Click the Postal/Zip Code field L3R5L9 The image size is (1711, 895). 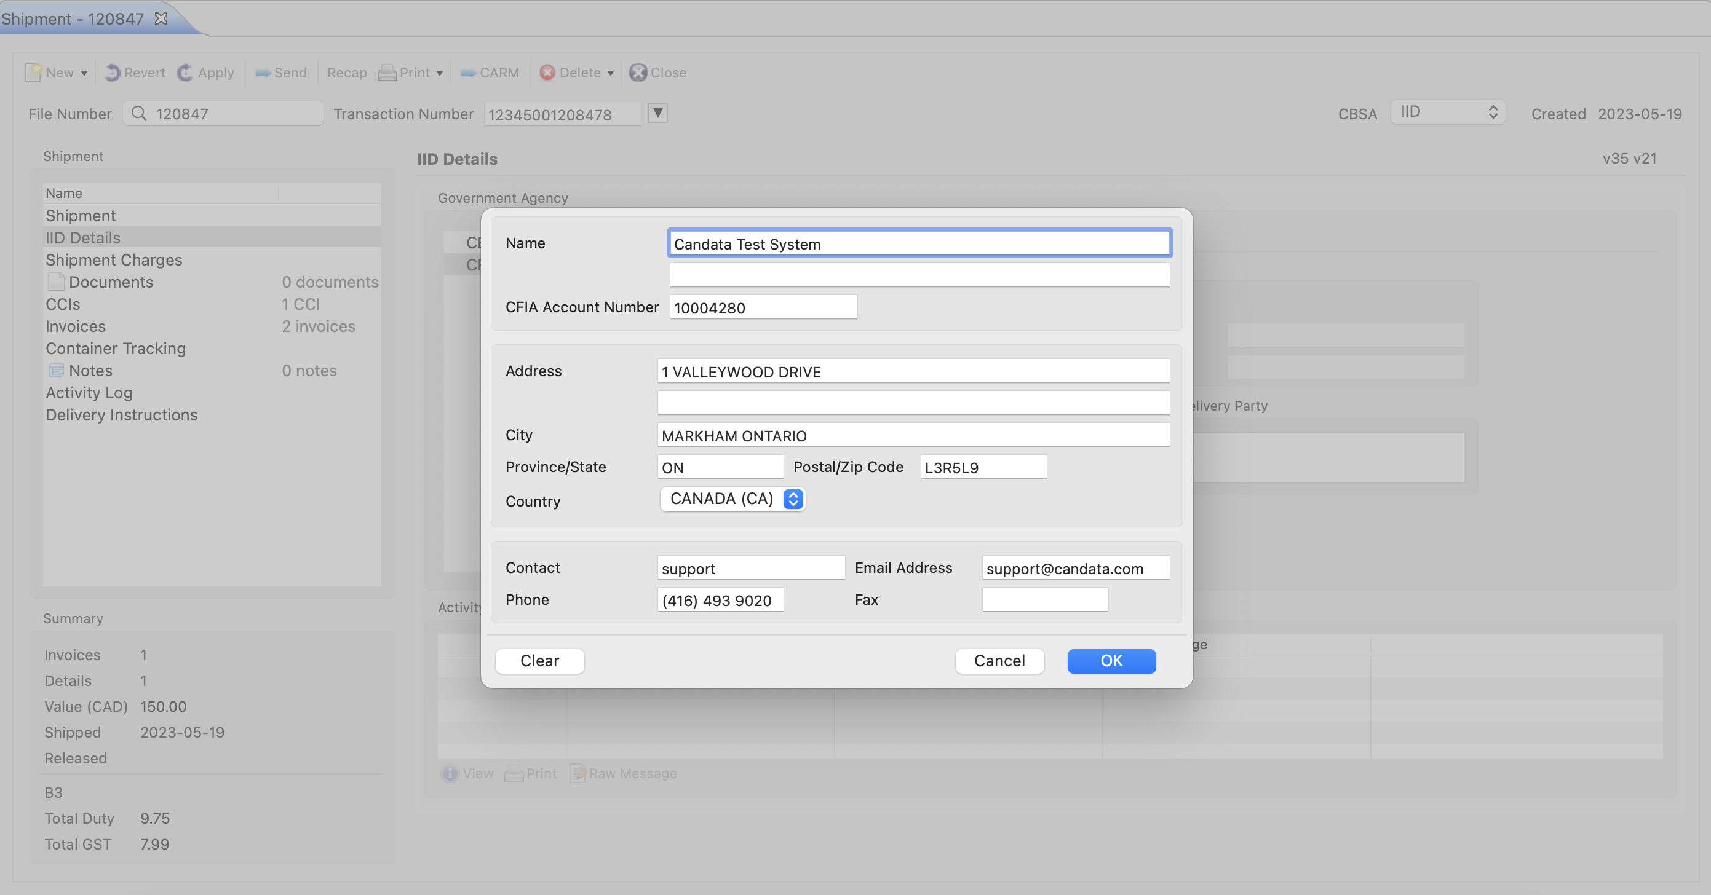tap(983, 467)
